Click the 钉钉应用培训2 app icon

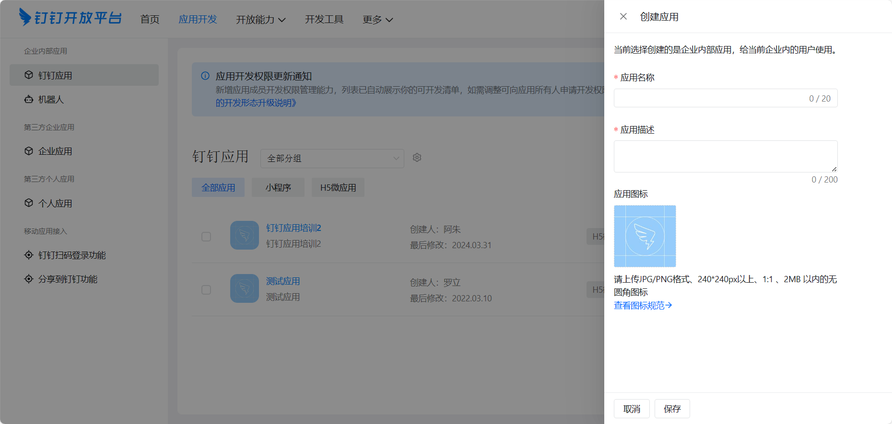(245, 235)
